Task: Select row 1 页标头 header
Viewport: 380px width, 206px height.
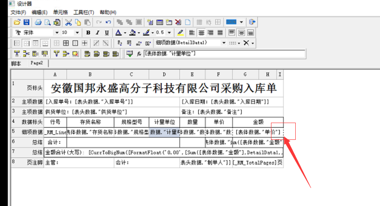Action: click(27, 88)
